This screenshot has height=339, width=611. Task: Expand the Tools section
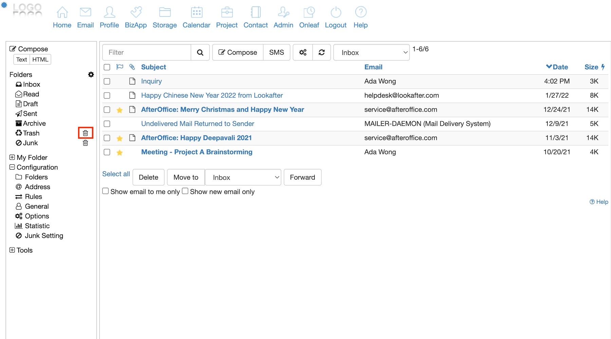tap(12, 250)
